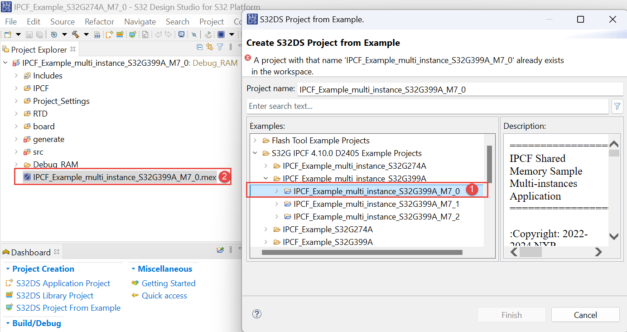
Task: Click the filter icon beside the search field
Action: (617, 107)
